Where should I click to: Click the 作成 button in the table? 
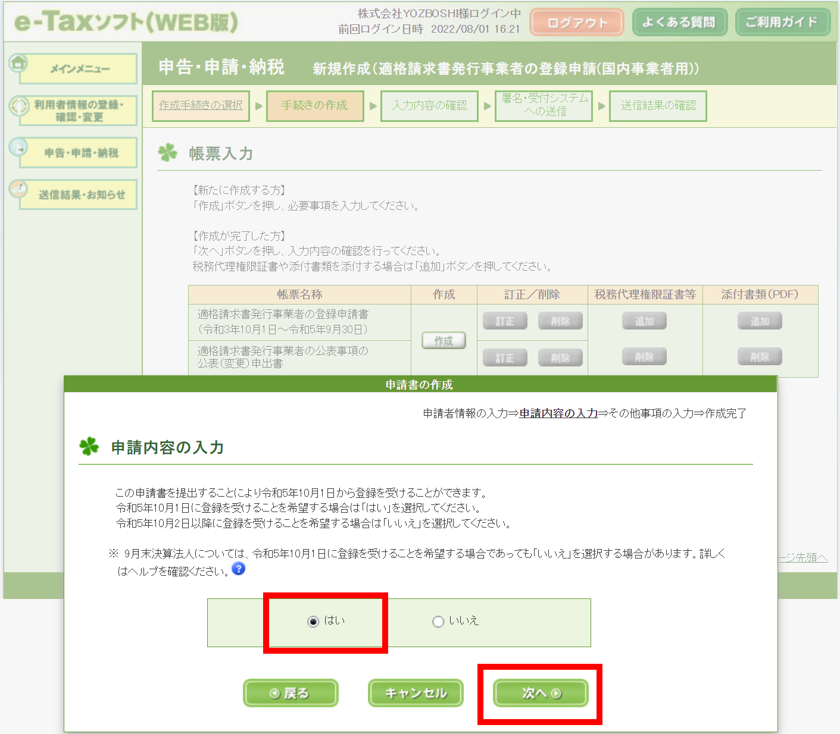point(444,341)
